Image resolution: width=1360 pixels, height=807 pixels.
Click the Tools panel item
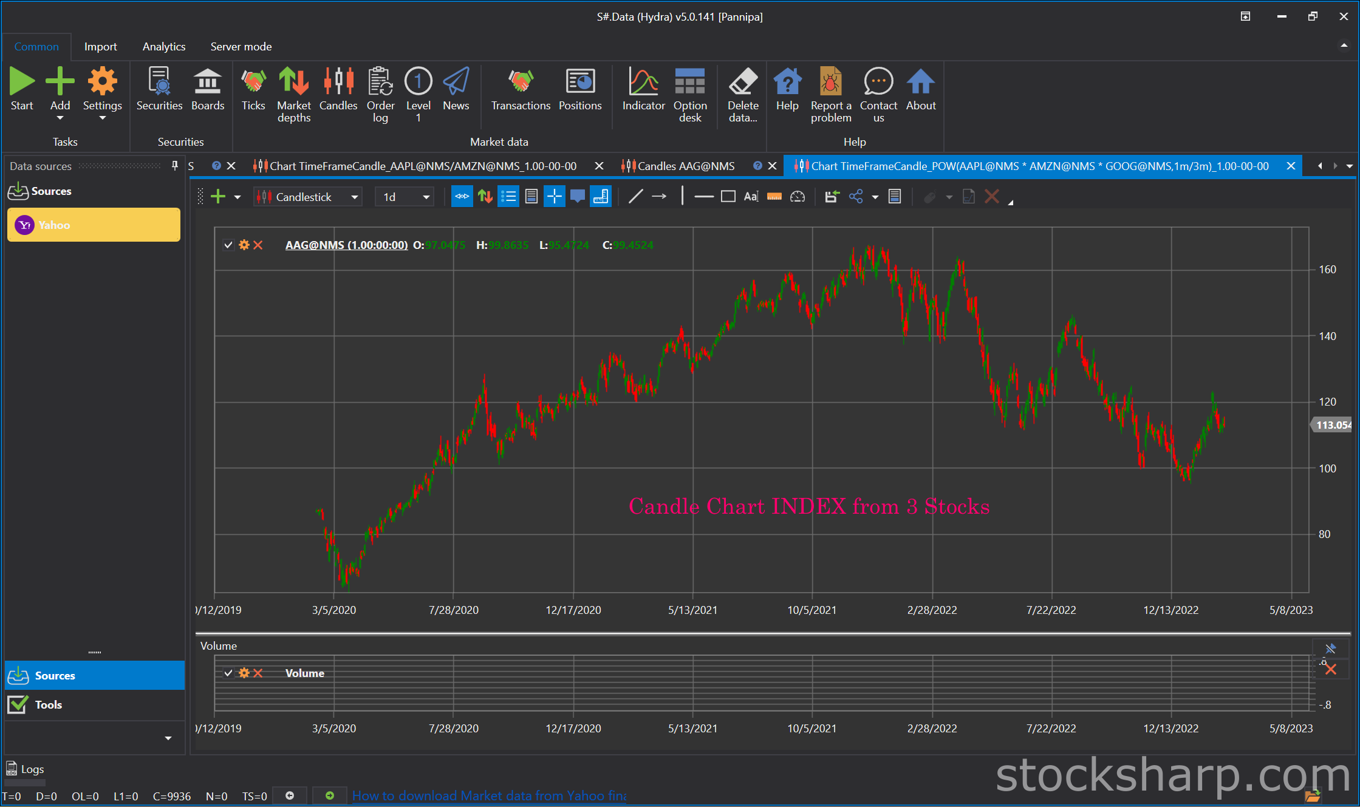[94, 704]
